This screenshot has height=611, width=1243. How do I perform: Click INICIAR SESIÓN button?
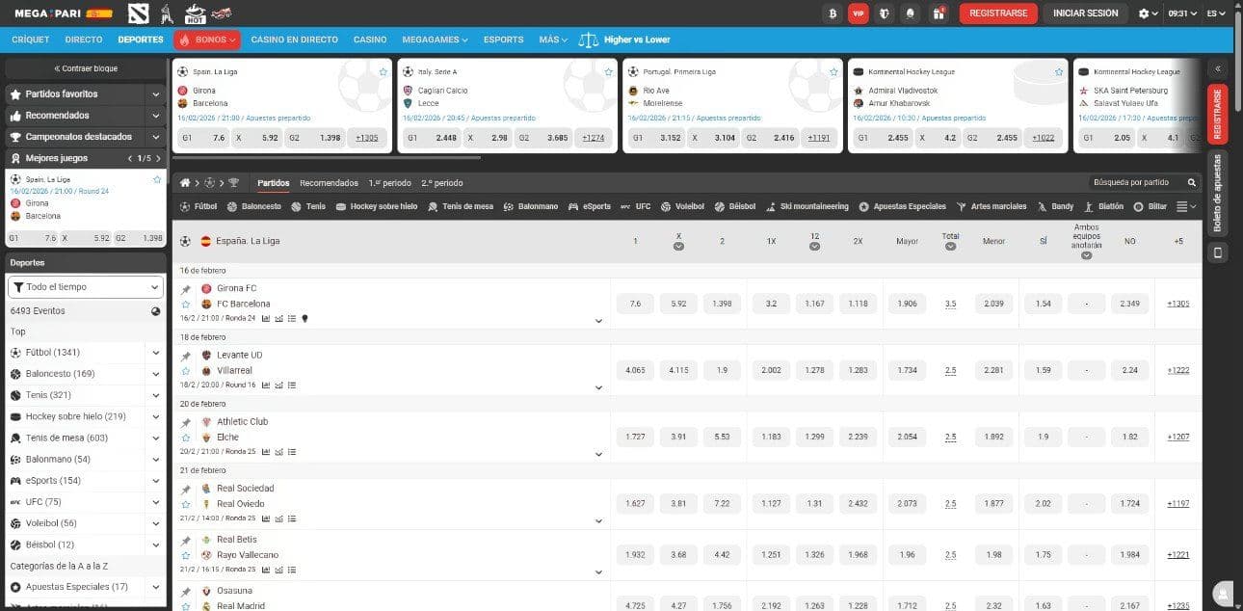[x=1085, y=13]
